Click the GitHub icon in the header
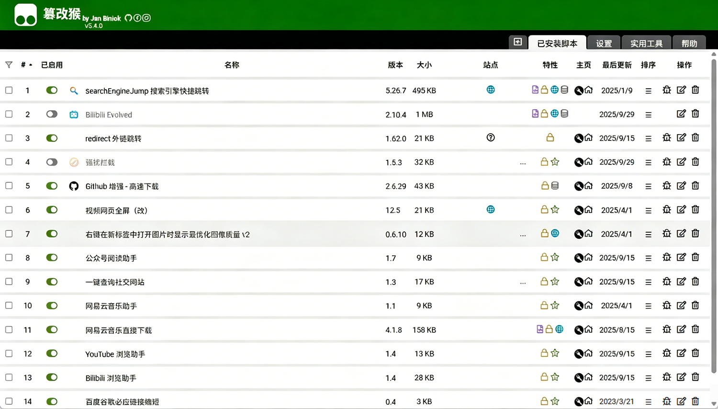Screen dimensions: 718x409 pyautogui.click(x=128, y=18)
